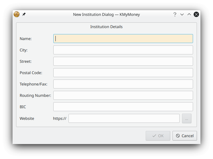Click the Routing Number label
Screen dimensions: 213x159
(35, 96)
